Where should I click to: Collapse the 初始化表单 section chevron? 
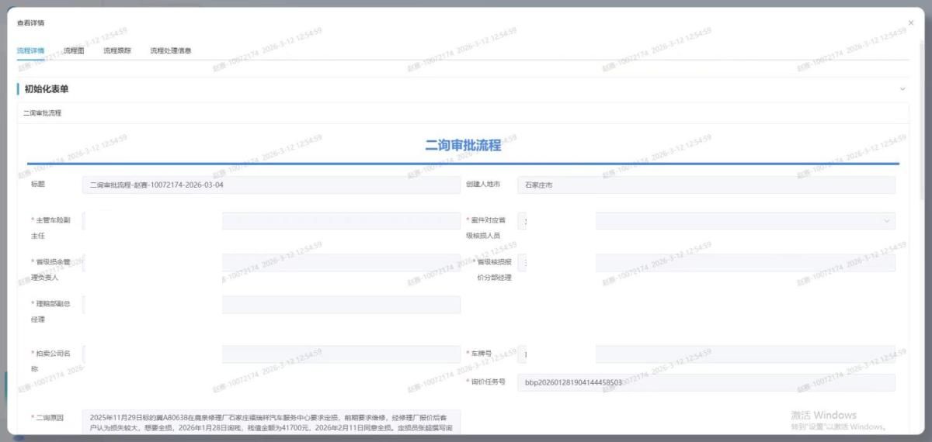[x=902, y=89]
